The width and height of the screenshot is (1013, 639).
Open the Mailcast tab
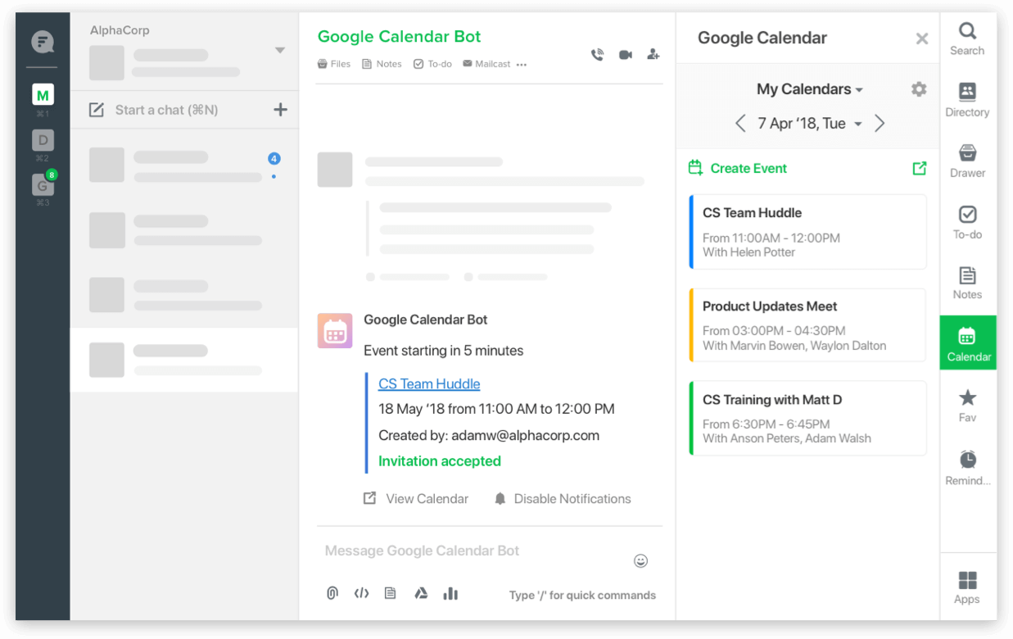[486, 64]
